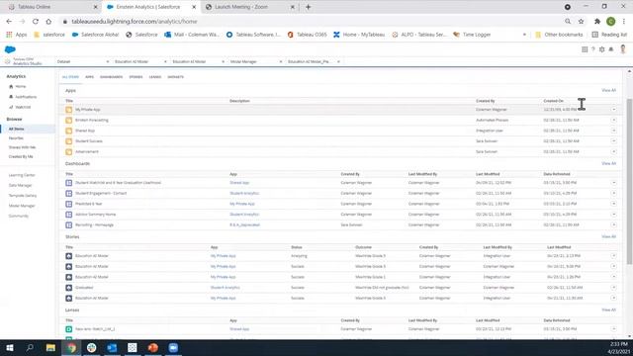Open the user avatar profile menu
The height and width of the screenshot is (356, 633).
pos(623,49)
